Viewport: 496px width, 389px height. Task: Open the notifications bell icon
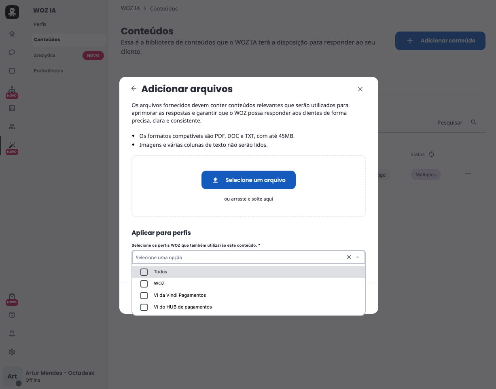point(12,334)
